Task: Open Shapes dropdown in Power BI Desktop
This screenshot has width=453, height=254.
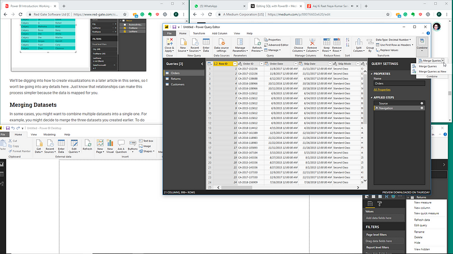Action: click(147, 151)
